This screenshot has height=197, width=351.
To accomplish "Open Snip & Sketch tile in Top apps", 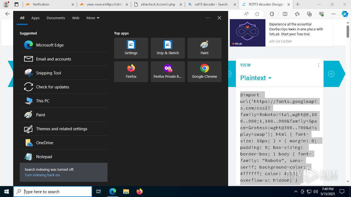I will (168, 48).
